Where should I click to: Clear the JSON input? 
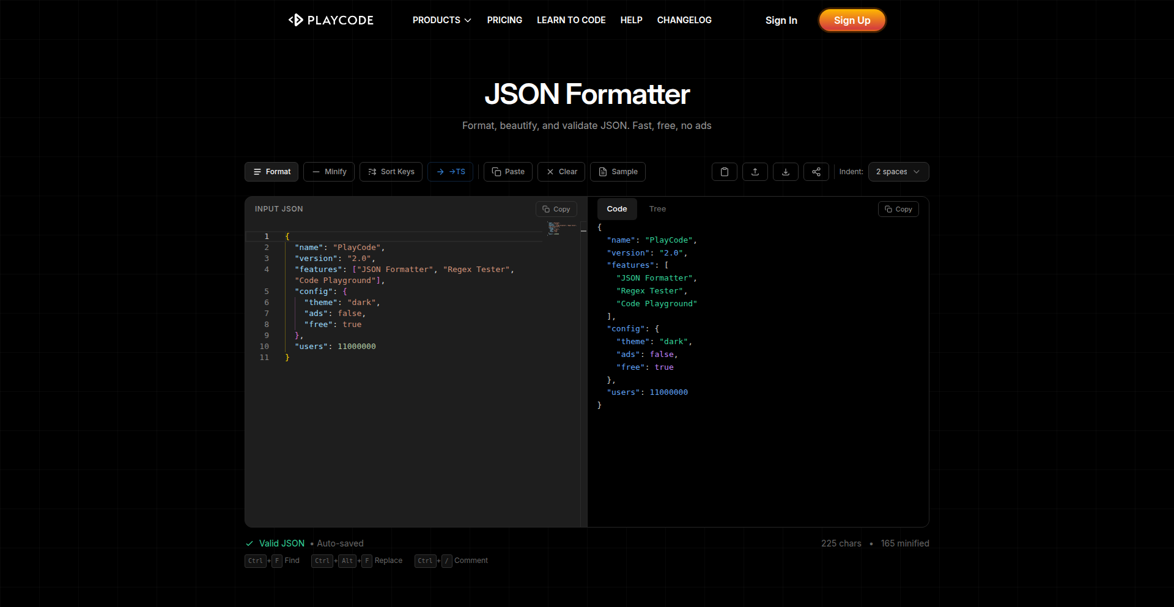click(561, 172)
